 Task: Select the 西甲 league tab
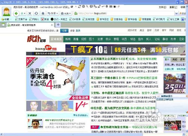(182, 59)
